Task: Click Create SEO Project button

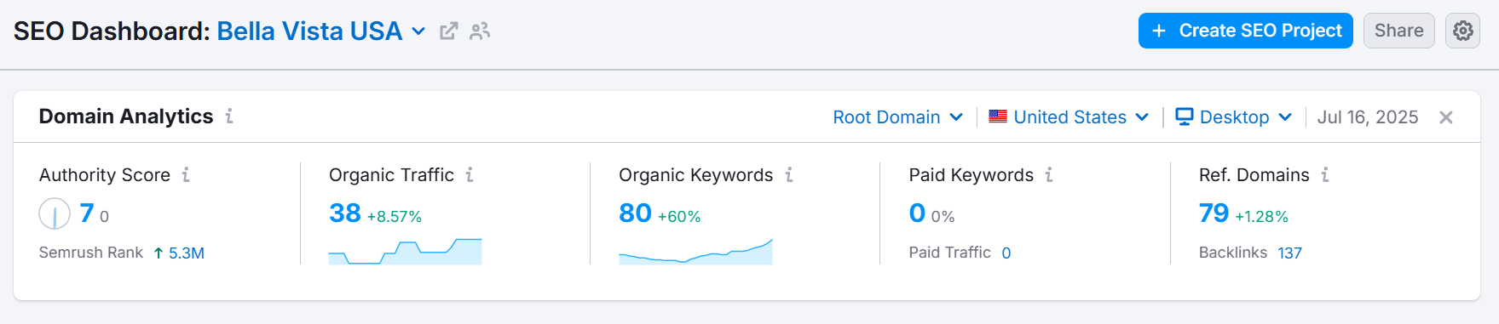Action: coord(1245,31)
